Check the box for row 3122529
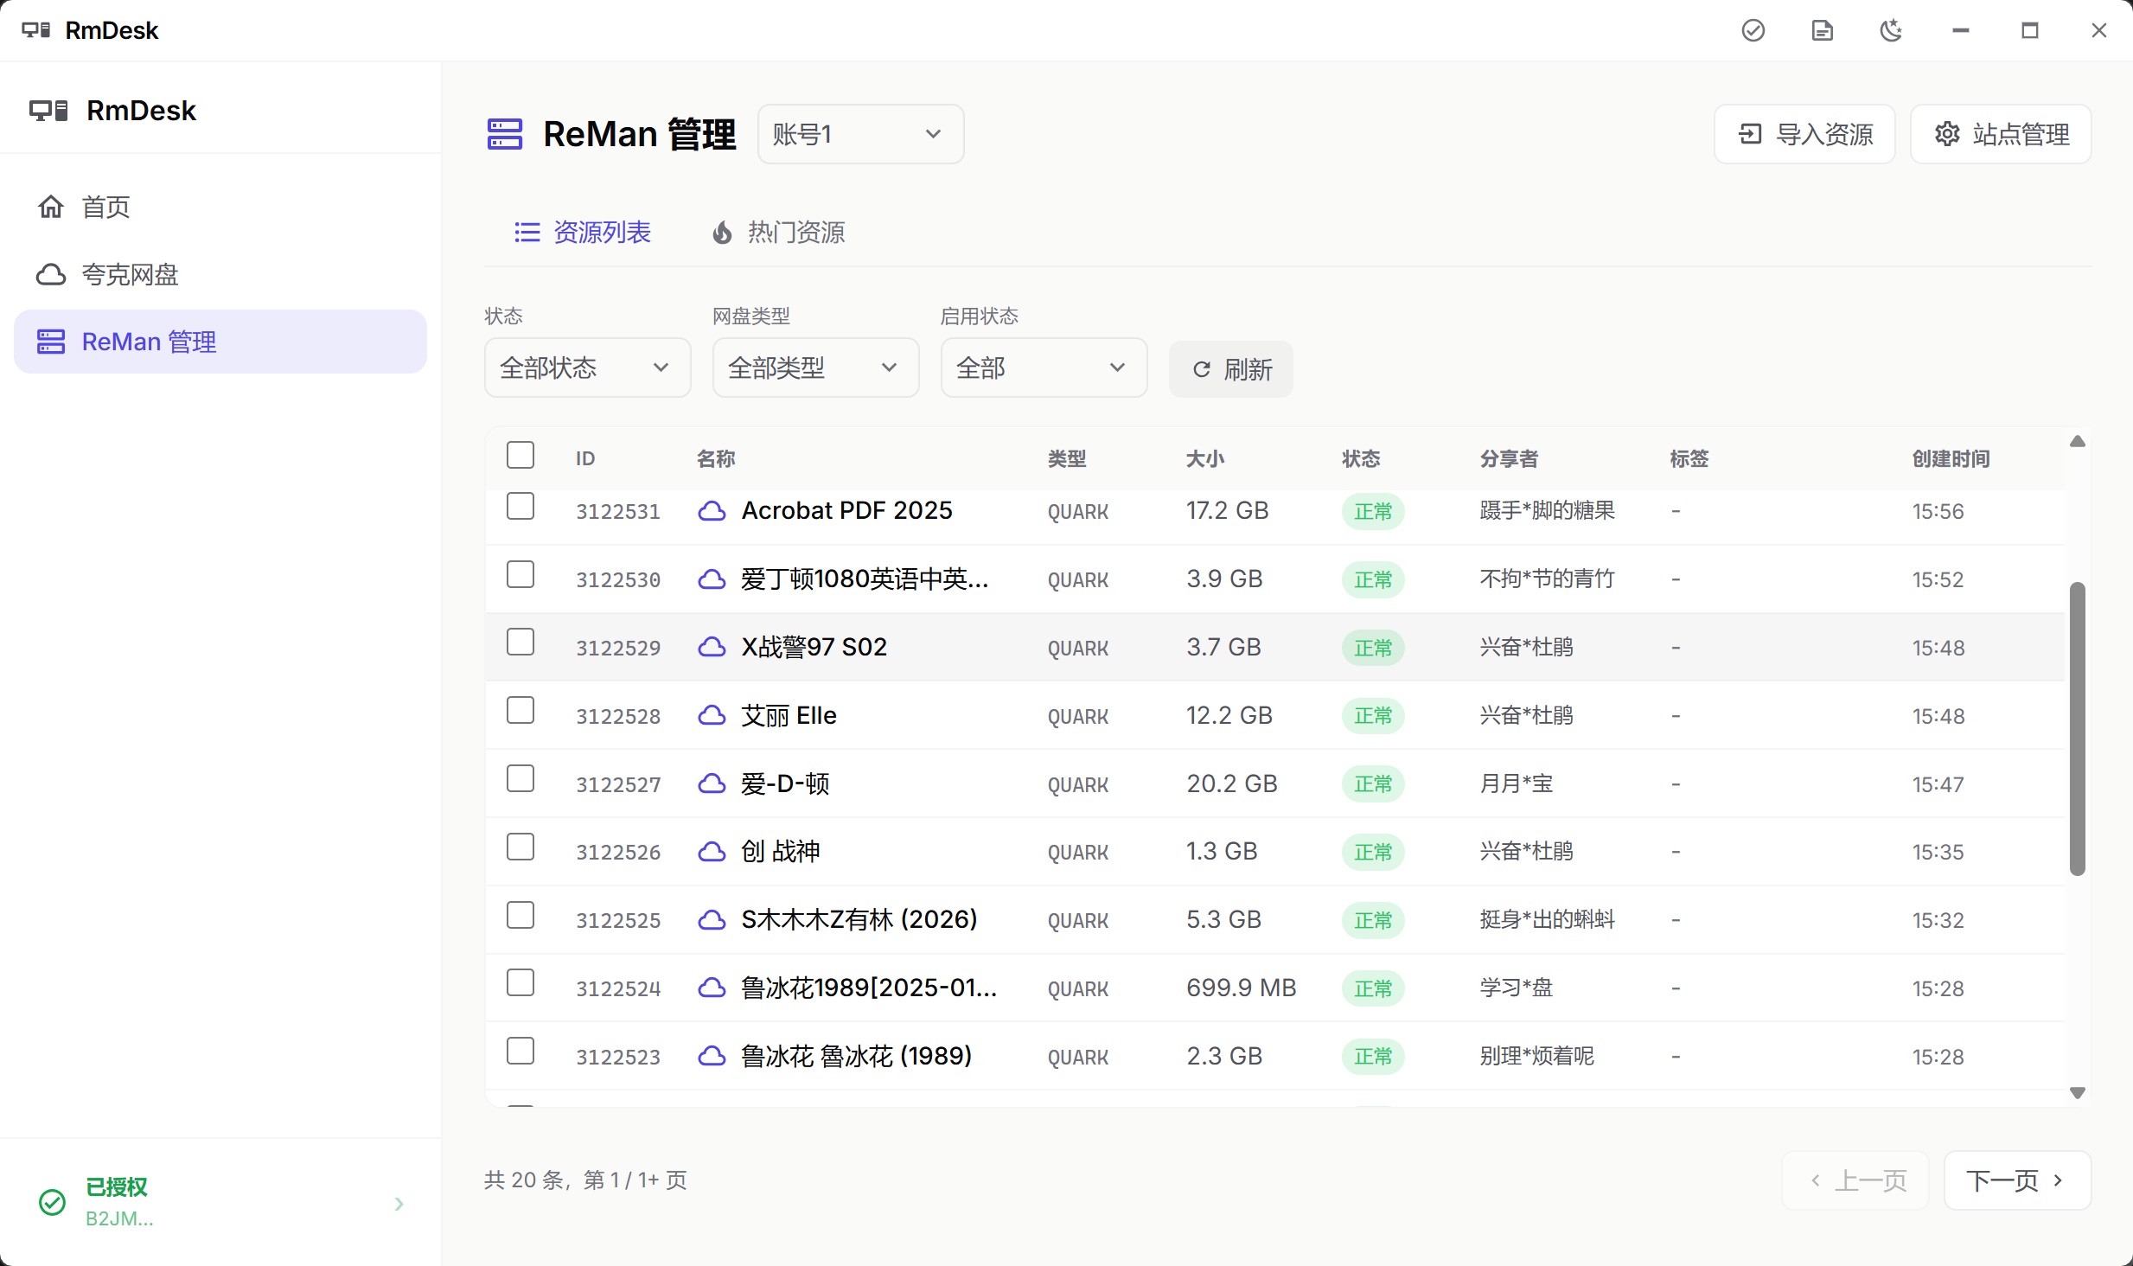2133x1266 pixels. pyautogui.click(x=520, y=643)
